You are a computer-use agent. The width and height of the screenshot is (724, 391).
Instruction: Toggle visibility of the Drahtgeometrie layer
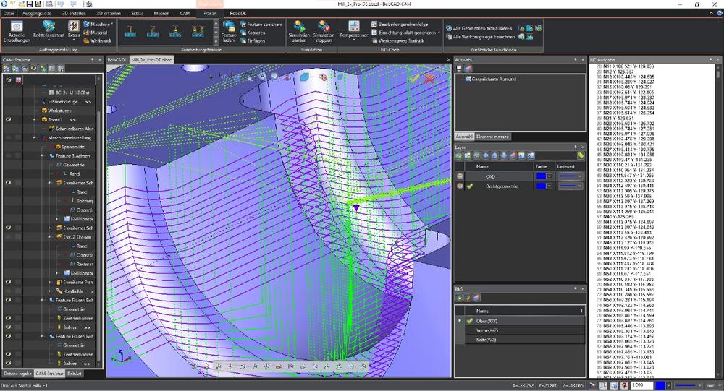coord(460,186)
